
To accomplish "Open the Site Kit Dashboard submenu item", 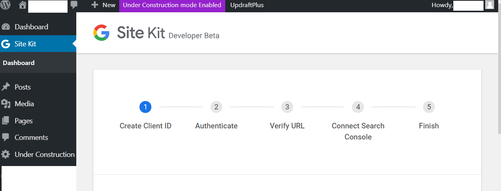I will pyautogui.click(x=19, y=63).
